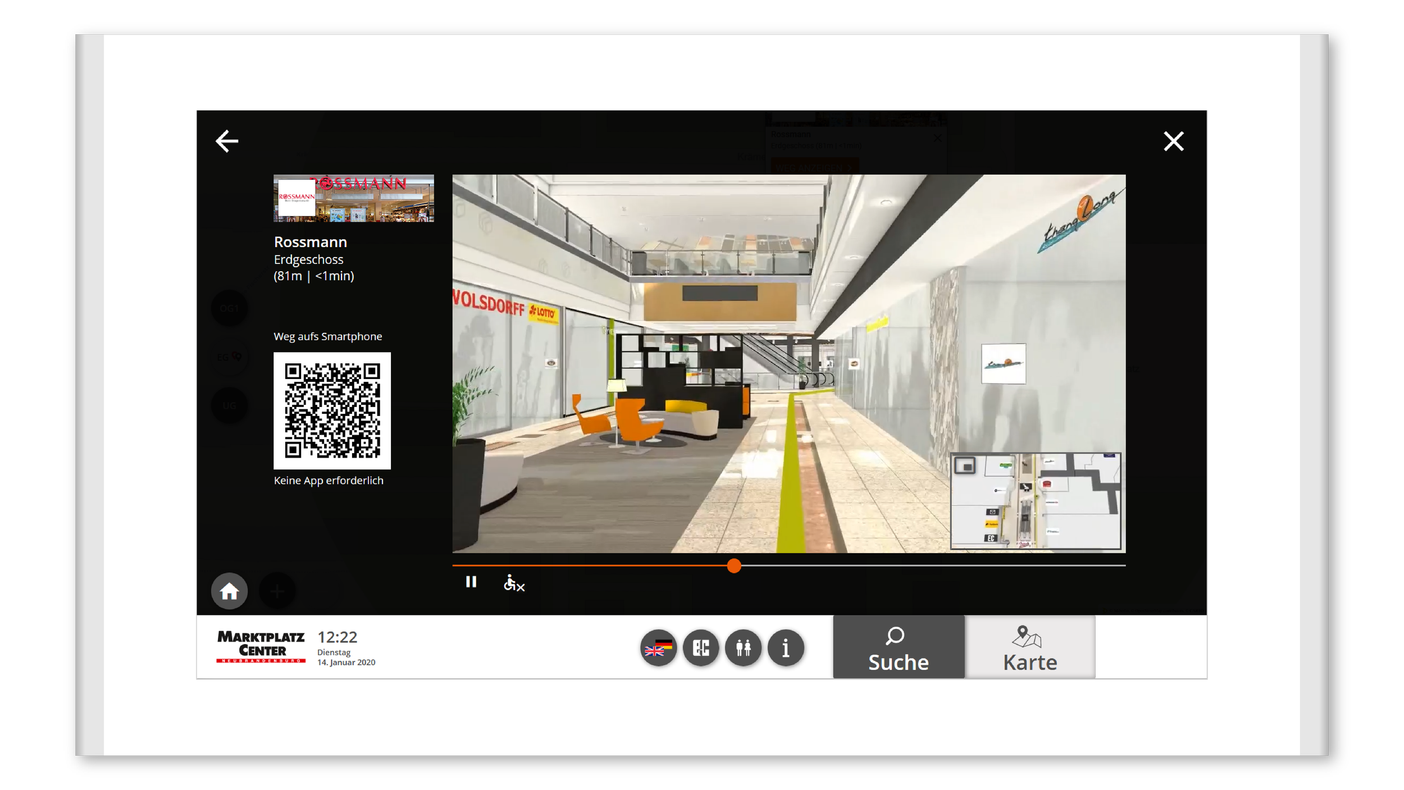Click the Marktplatz Center logo
The image size is (1404, 790).
(261, 646)
